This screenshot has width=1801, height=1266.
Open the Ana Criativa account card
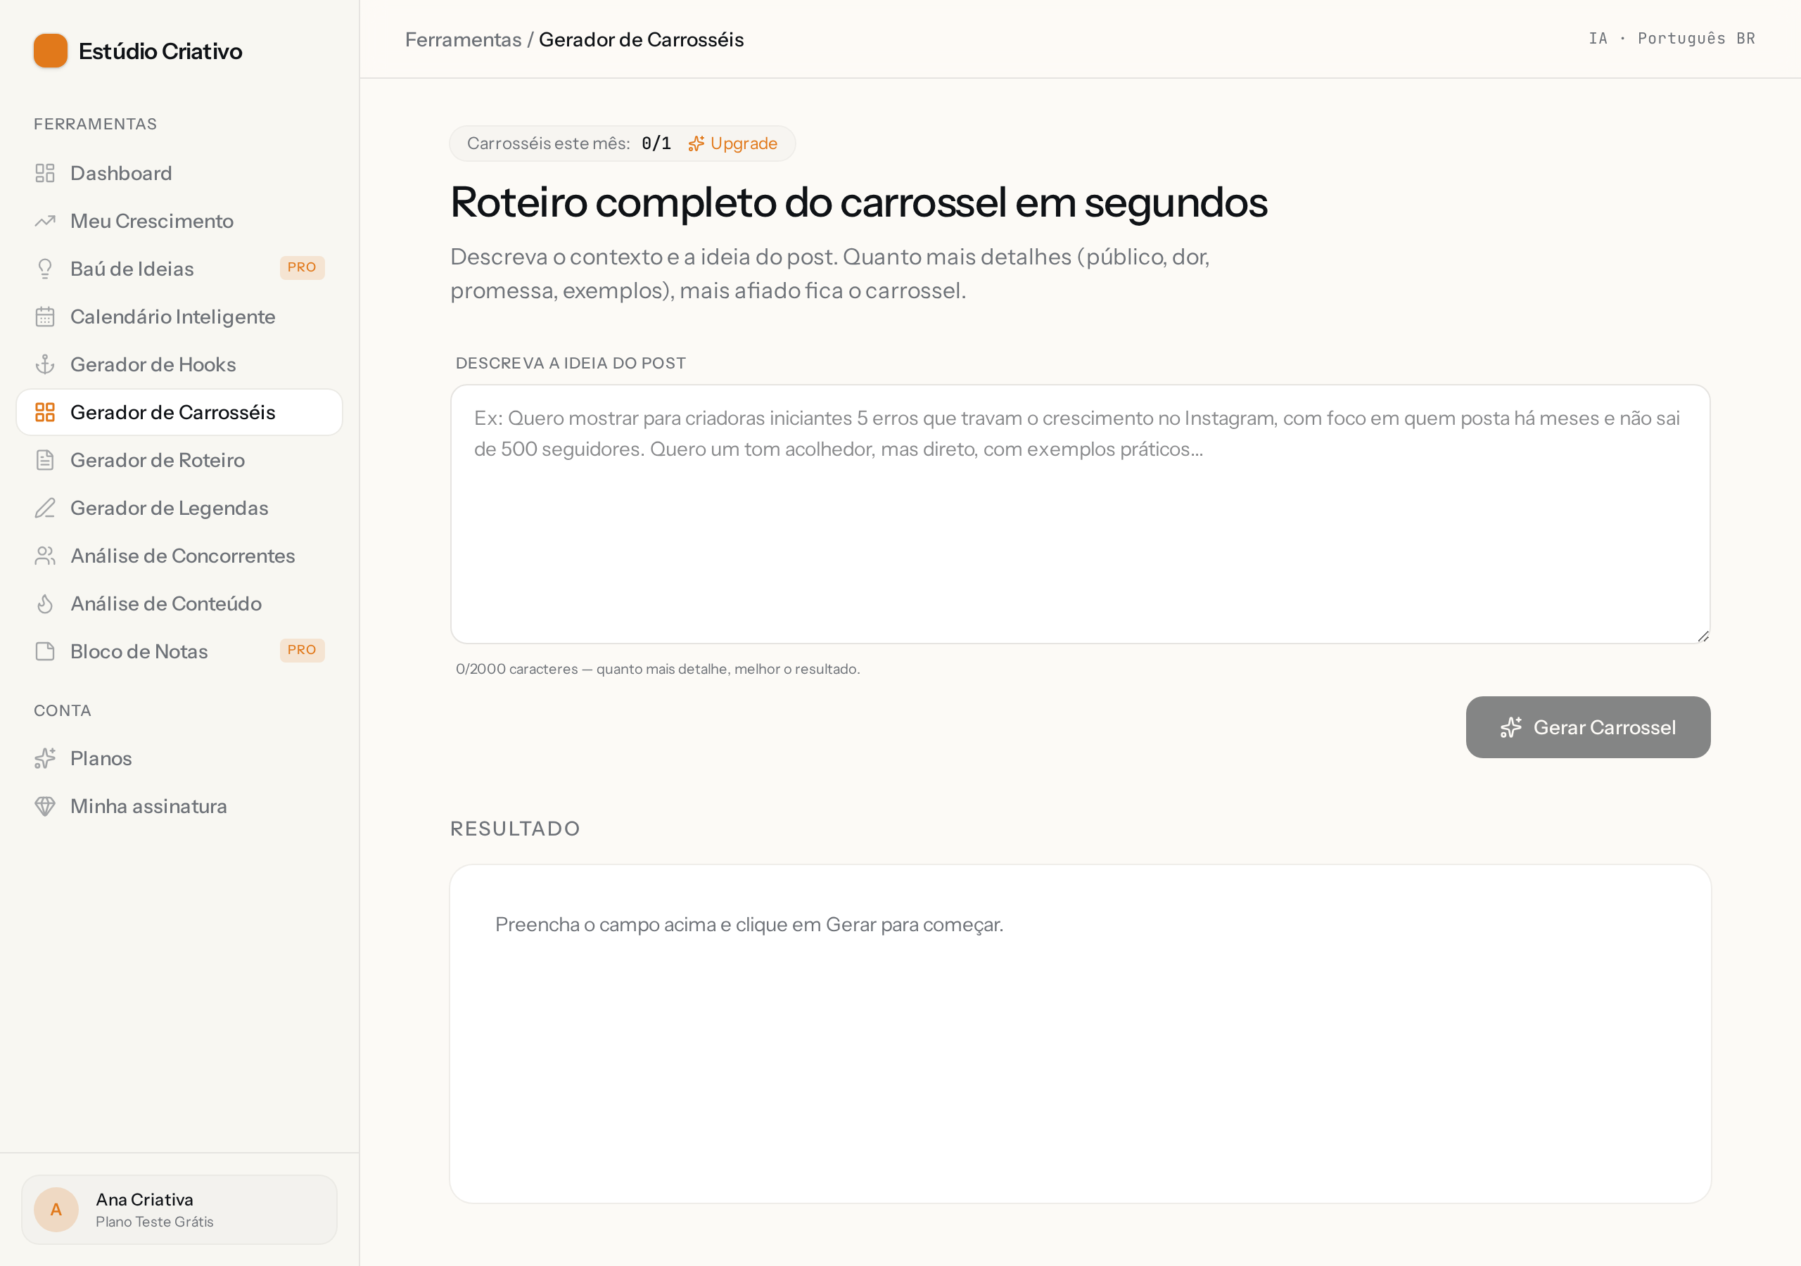coord(179,1210)
